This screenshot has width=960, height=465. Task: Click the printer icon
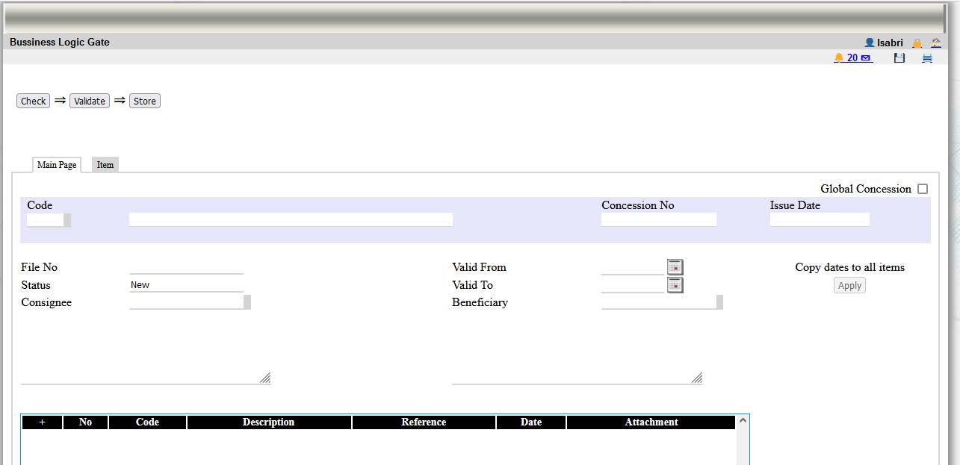point(927,58)
